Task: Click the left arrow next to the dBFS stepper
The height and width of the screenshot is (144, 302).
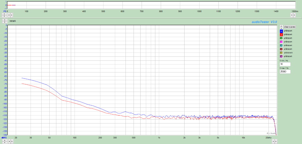Action: click(x=9, y=142)
